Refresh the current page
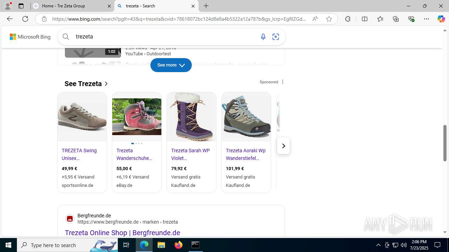The height and width of the screenshot is (252, 449). point(25,19)
